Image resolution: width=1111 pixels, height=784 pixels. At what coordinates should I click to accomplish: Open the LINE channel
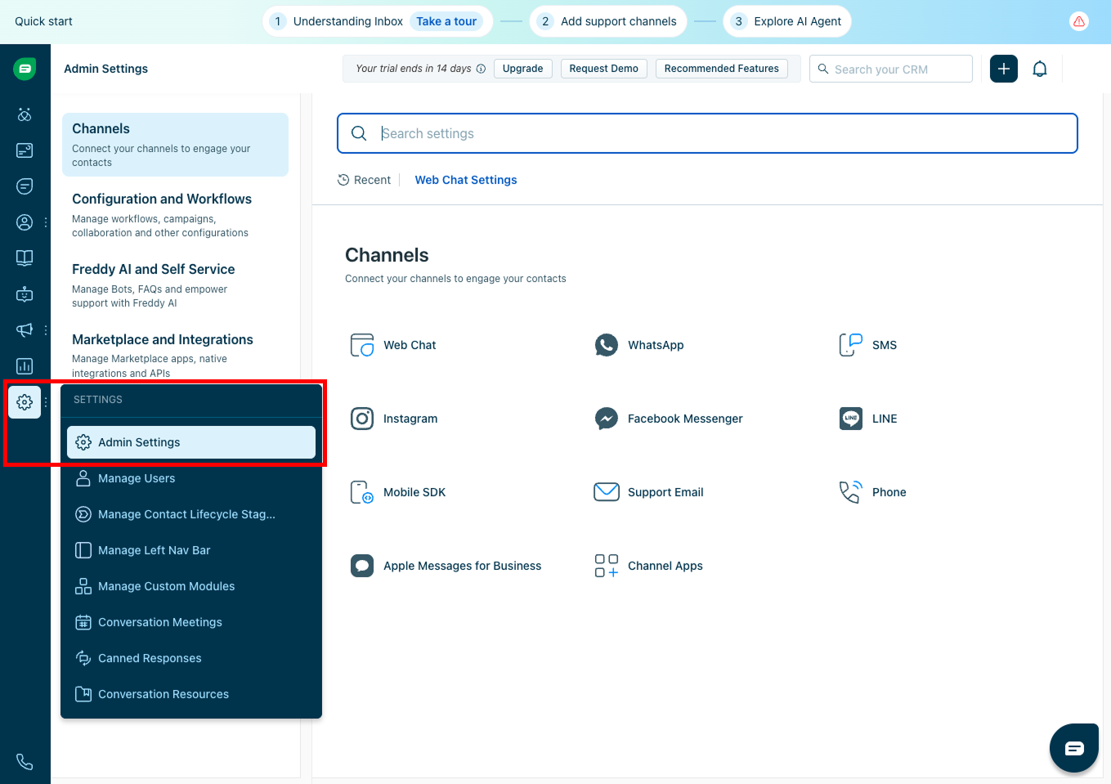tap(868, 419)
